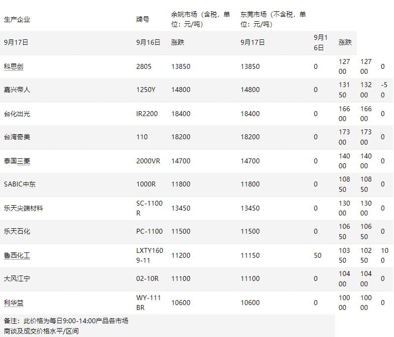Viewport: 394px width, 337px height.
Task: Click the 50 change value for 鲁西化工
Action: pyautogui.click(x=318, y=255)
